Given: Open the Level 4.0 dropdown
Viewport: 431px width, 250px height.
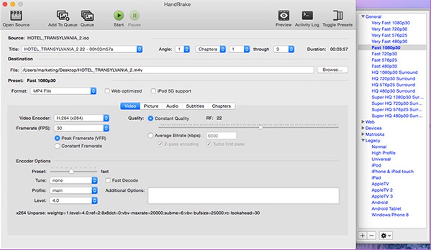Looking at the screenshot, I should point(74,200).
